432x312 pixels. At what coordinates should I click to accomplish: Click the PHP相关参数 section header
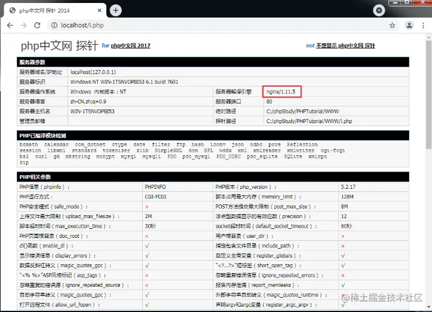click(213, 177)
